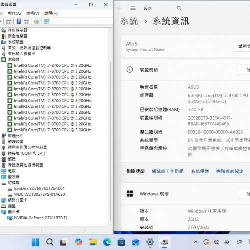Click the info icon beside 裝置規格
Image resolution: width=250 pixels, height=250 pixels.
pos(130,70)
